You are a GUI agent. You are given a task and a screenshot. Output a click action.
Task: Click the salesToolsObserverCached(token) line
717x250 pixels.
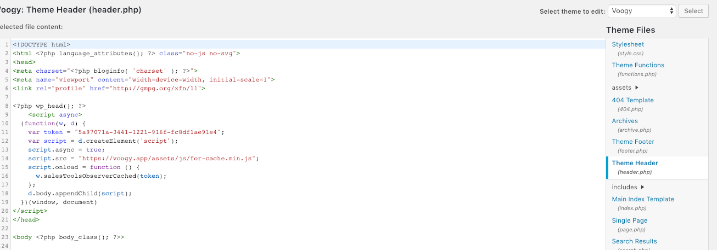tap(101, 176)
